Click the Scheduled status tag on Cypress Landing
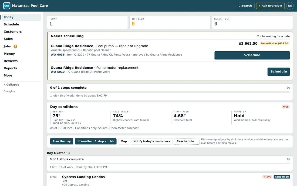The height and width of the screenshot is (186, 297). coord(282,177)
